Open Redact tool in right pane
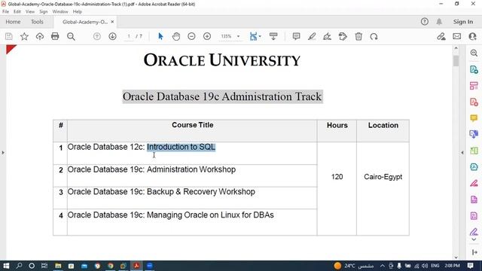Viewport: 482px width, 271px height. coord(474,184)
